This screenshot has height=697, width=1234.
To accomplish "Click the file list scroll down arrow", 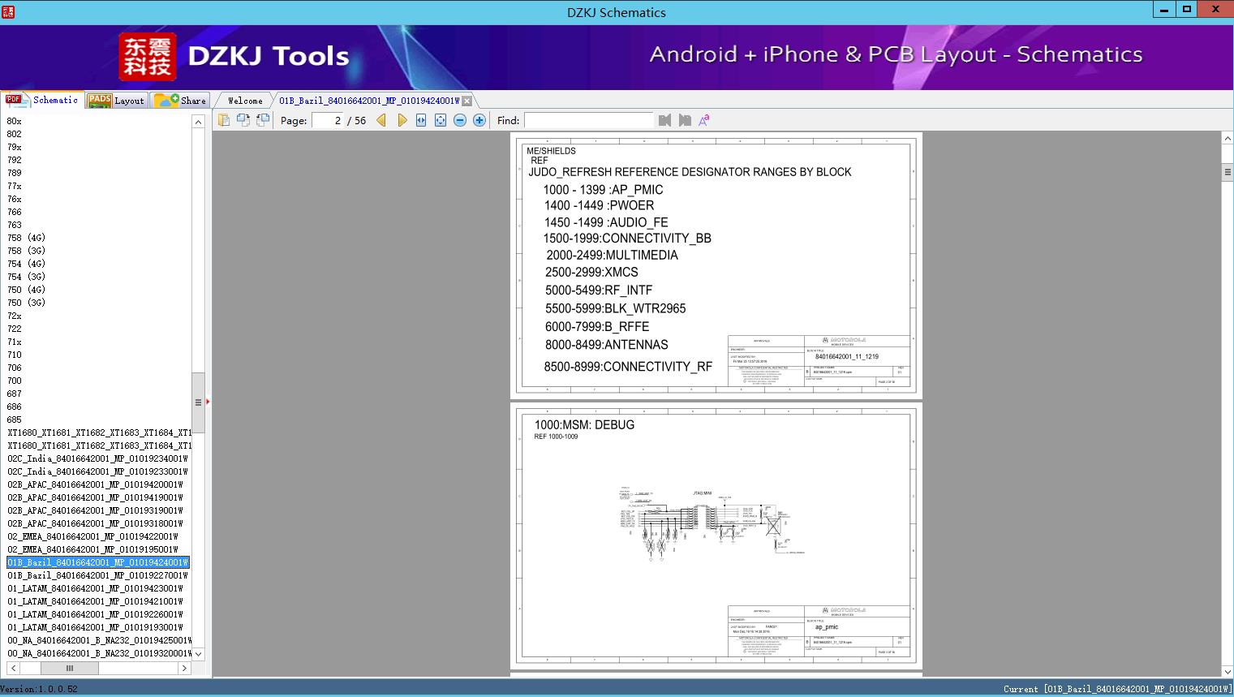I will 198,653.
